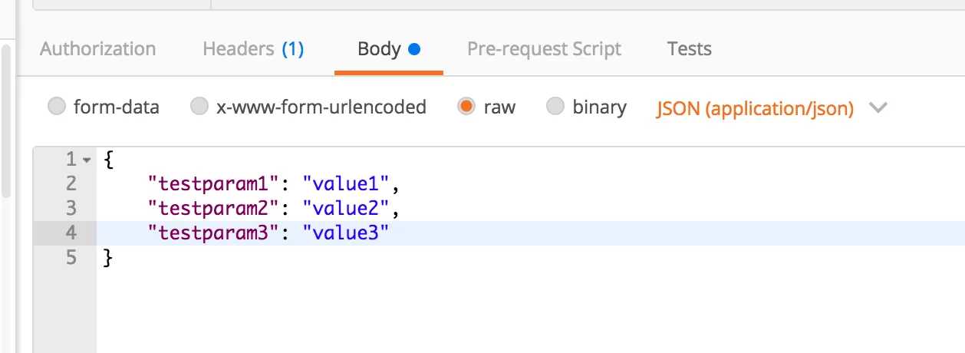Click line number 4 in gutter
Viewport: 965px width, 353px height.
[x=71, y=233]
